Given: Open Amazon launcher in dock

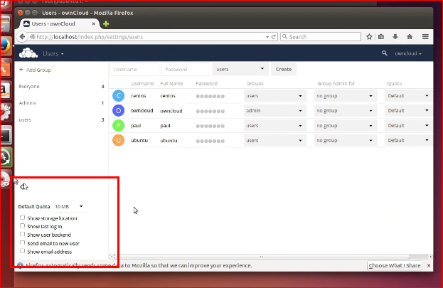Looking at the screenshot, I should point(5,90).
